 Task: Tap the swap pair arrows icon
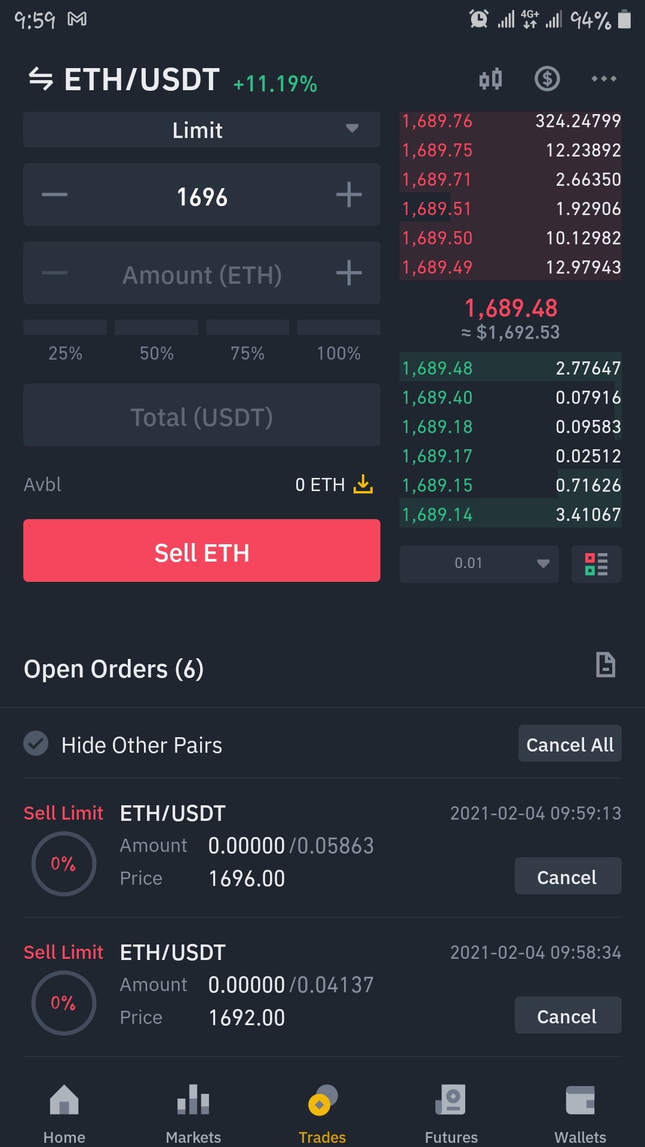point(41,79)
